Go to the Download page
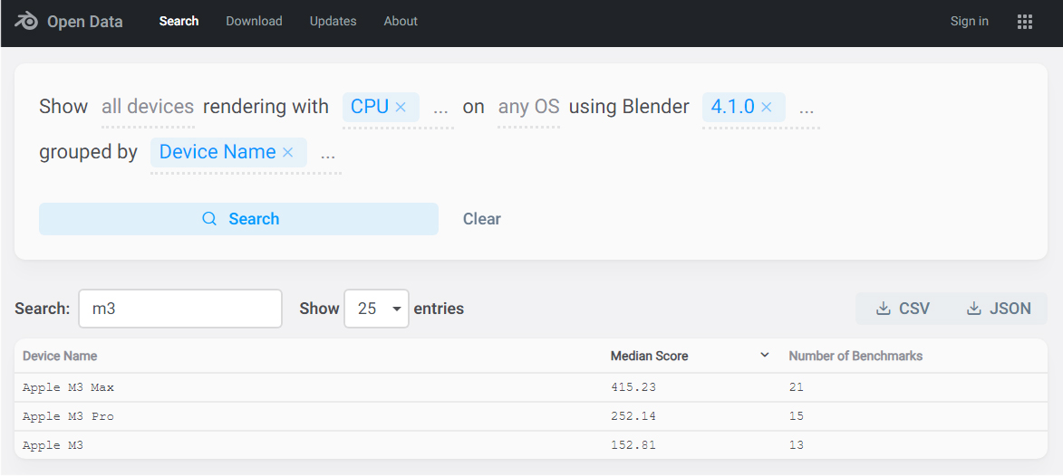 click(x=255, y=21)
